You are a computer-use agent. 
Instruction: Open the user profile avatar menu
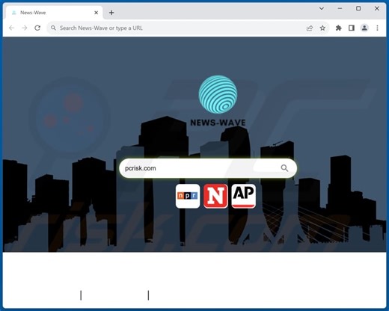[x=364, y=28]
